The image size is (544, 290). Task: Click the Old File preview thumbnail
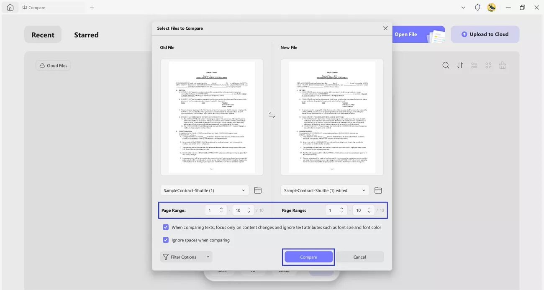(x=212, y=117)
